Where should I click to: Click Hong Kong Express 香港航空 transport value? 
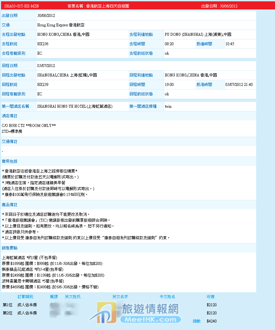(61, 25)
